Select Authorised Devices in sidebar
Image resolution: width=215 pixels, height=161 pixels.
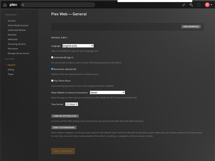[x=17, y=30]
